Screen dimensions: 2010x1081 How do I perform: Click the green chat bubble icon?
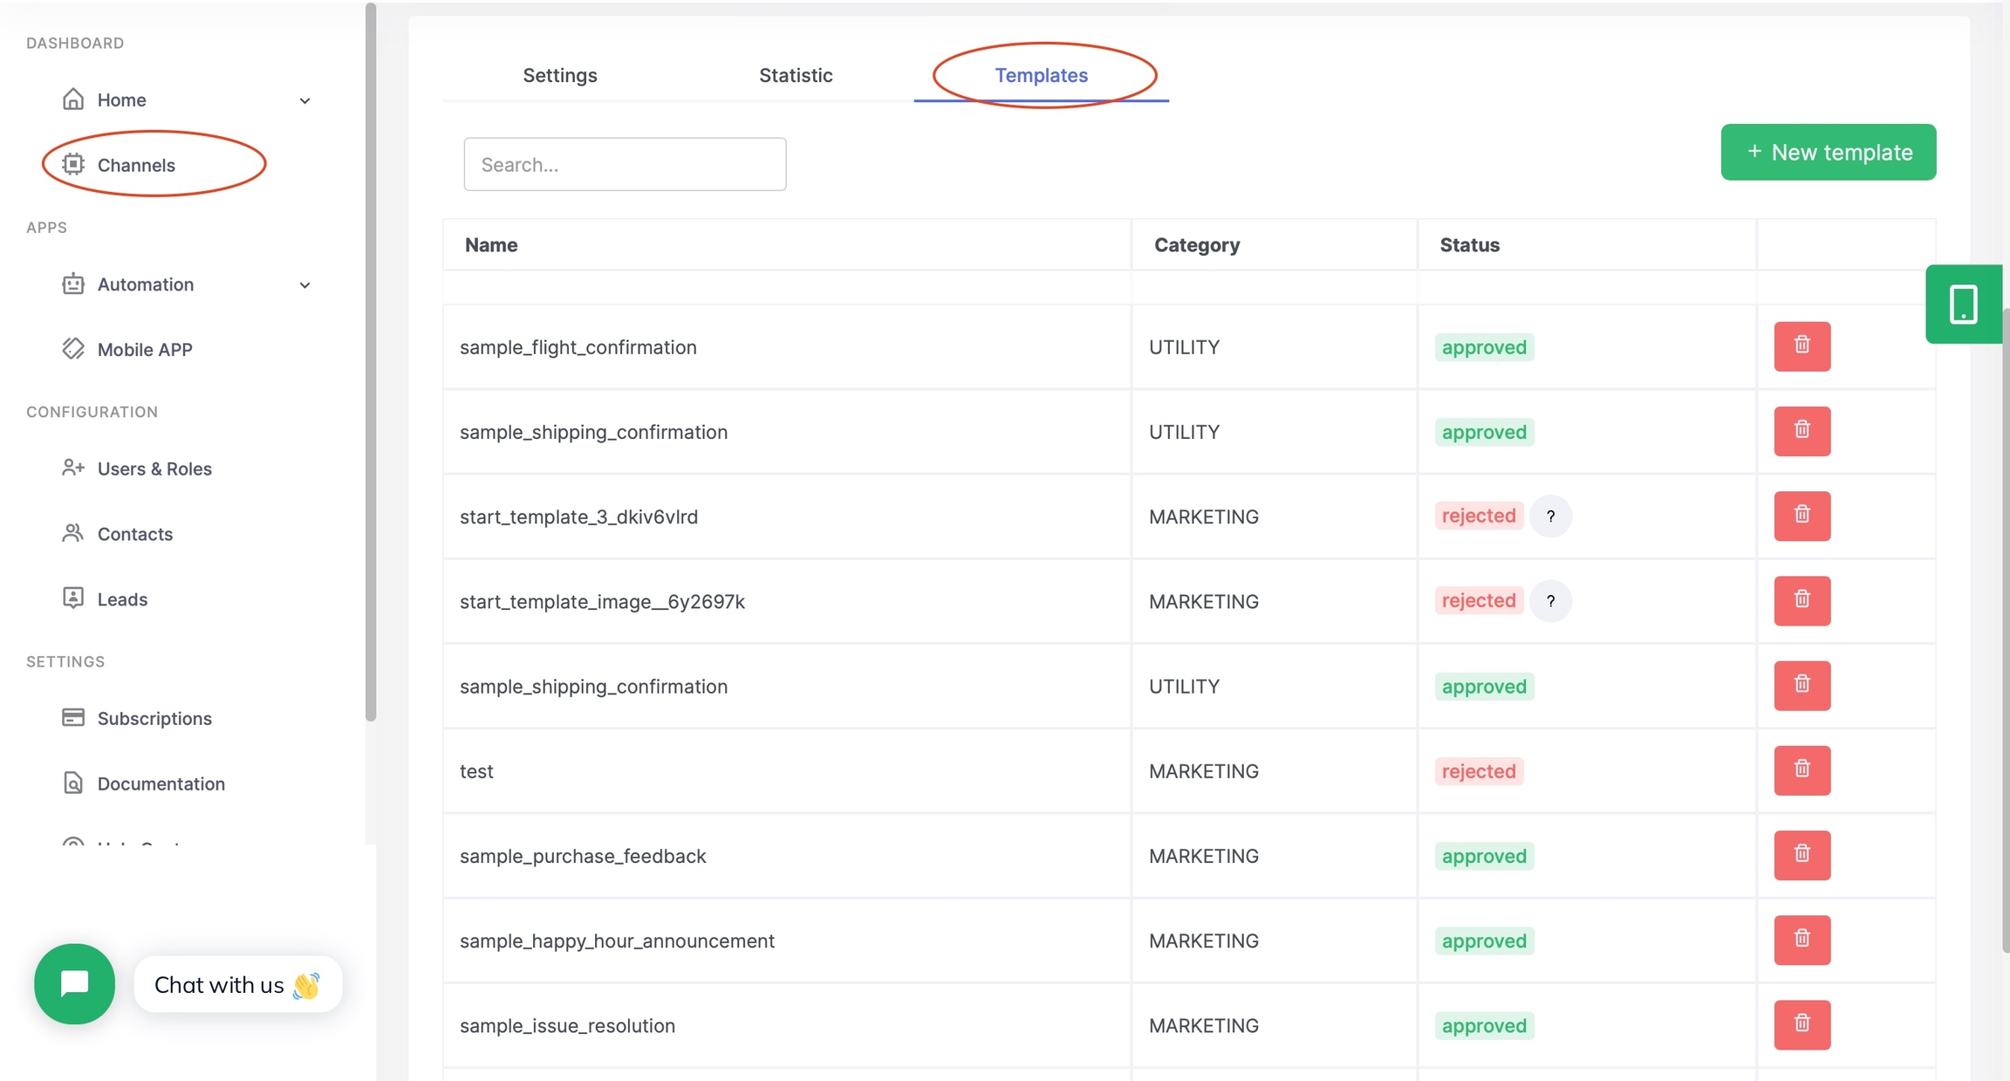click(75, 983)
